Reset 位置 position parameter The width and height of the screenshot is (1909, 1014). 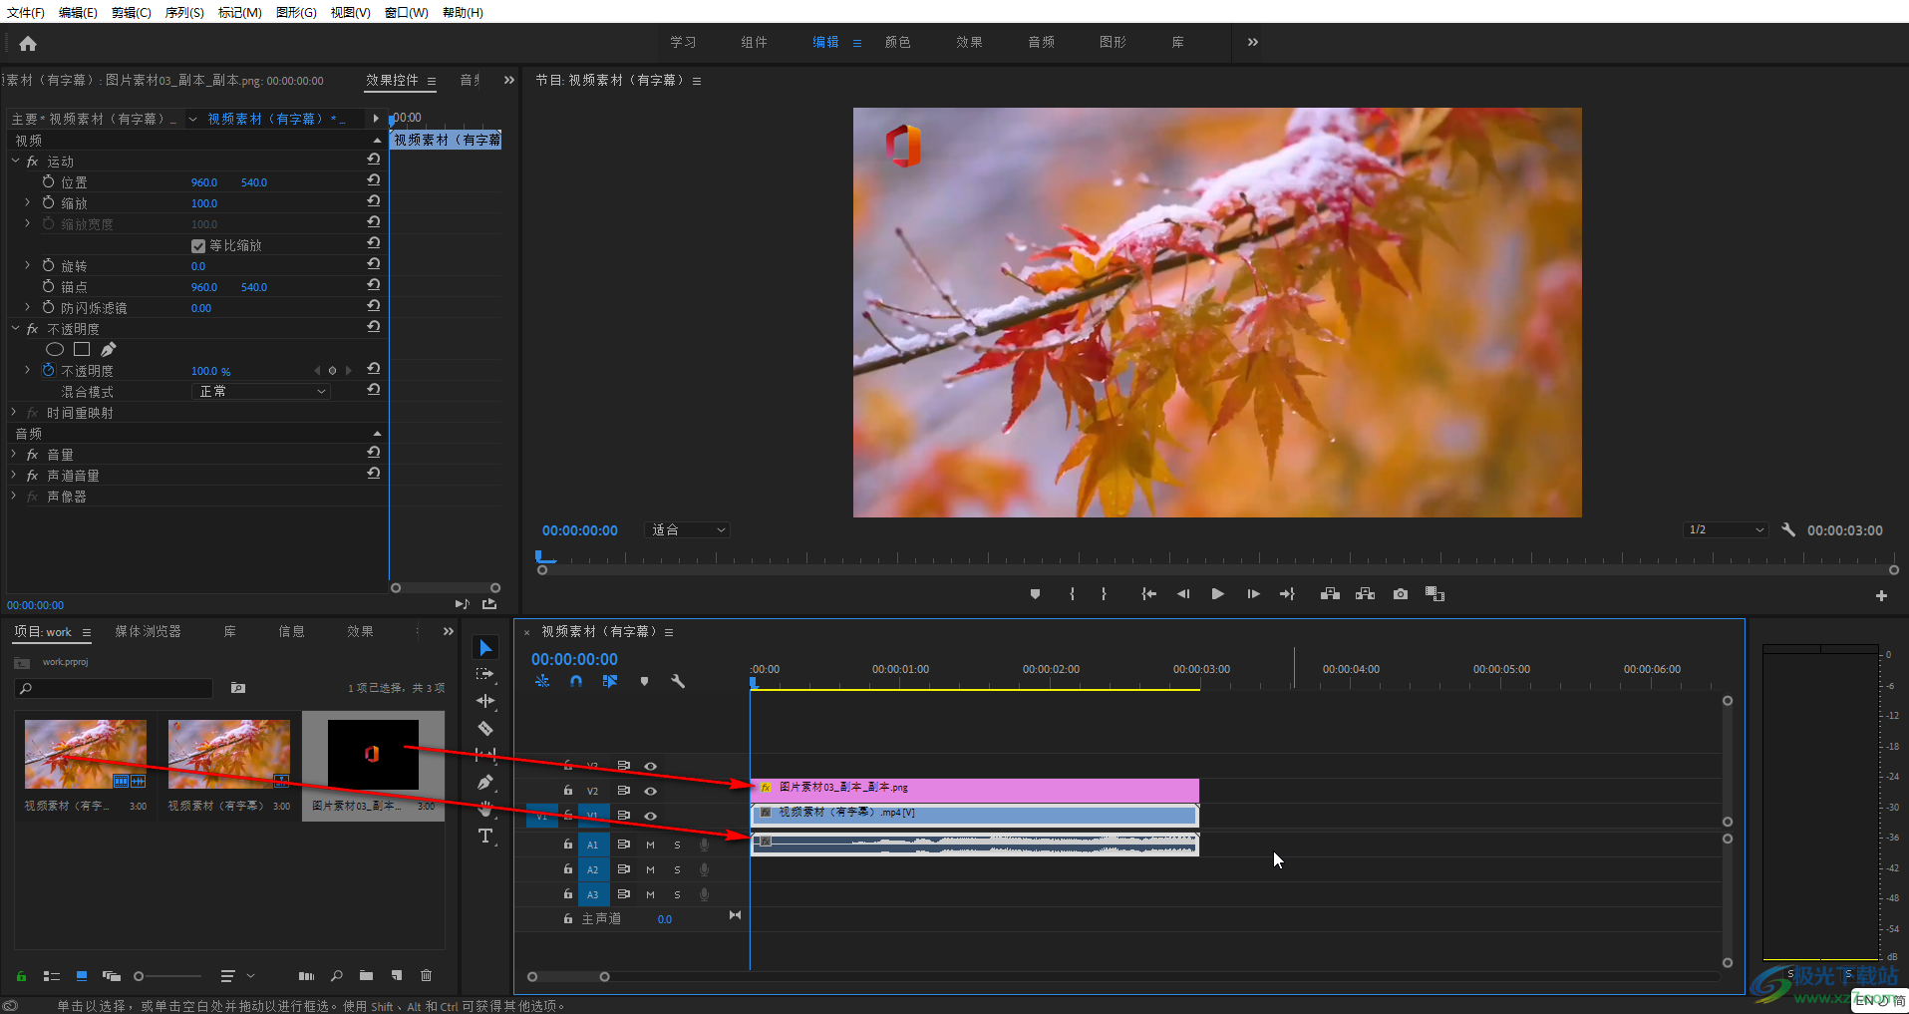click(373, 180)
